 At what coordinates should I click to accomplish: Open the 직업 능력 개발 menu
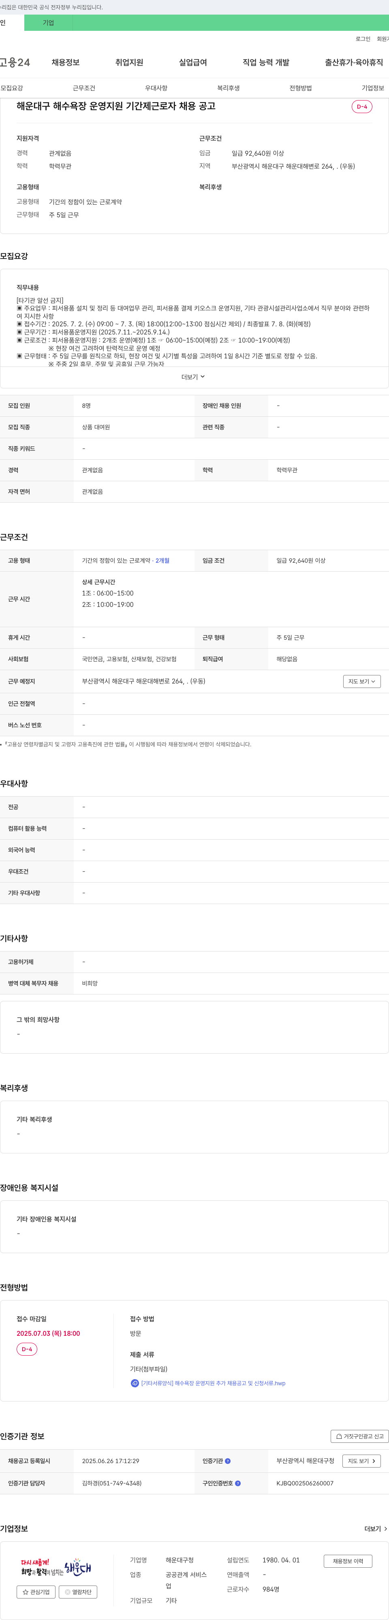click(266, 62)
